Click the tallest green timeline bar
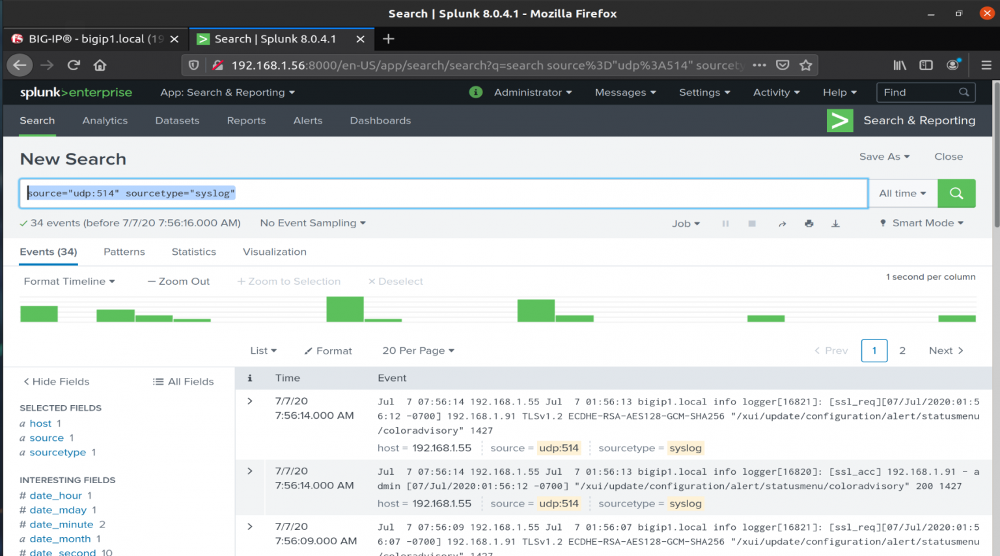1000x556 pixels. click(344, 309)
